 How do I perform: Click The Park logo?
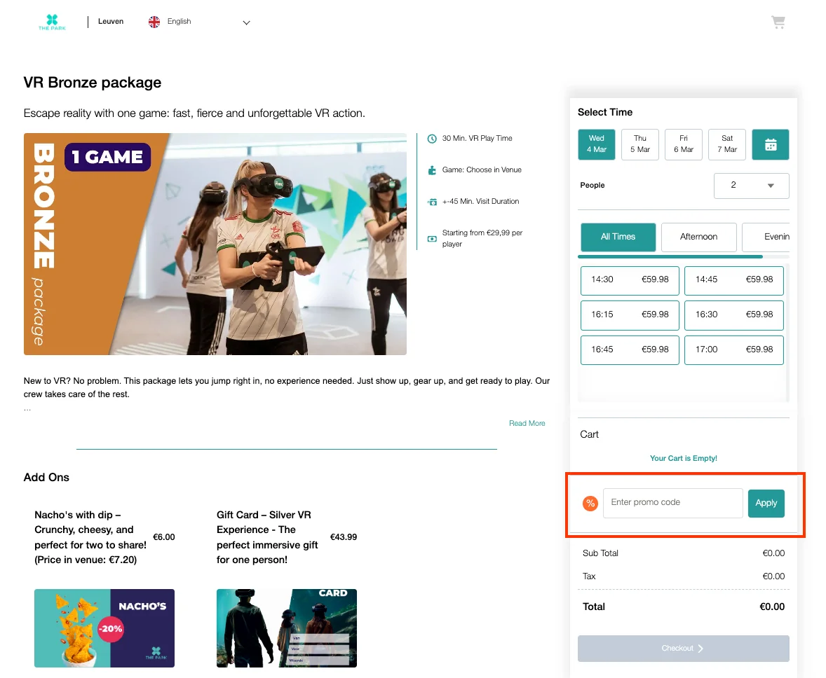pos(53,22)
